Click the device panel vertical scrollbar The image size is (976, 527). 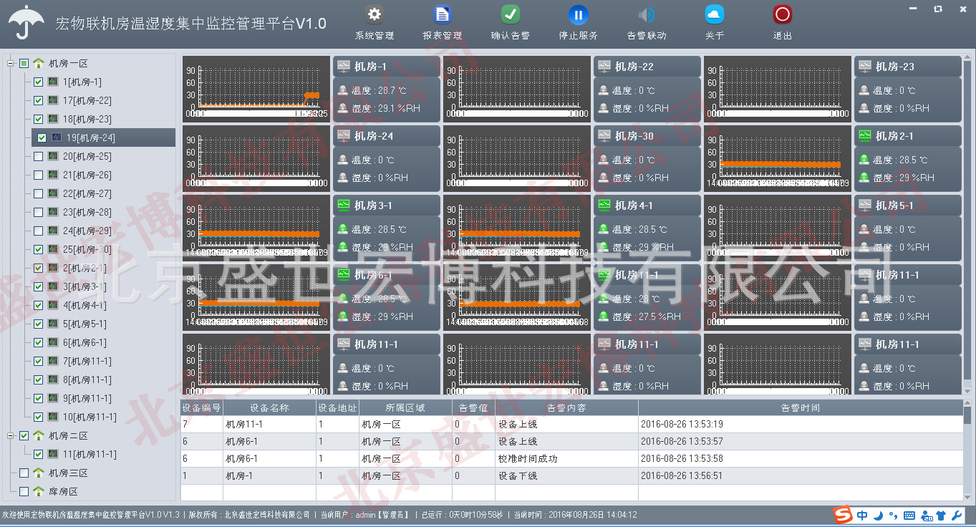pos(967,226)
